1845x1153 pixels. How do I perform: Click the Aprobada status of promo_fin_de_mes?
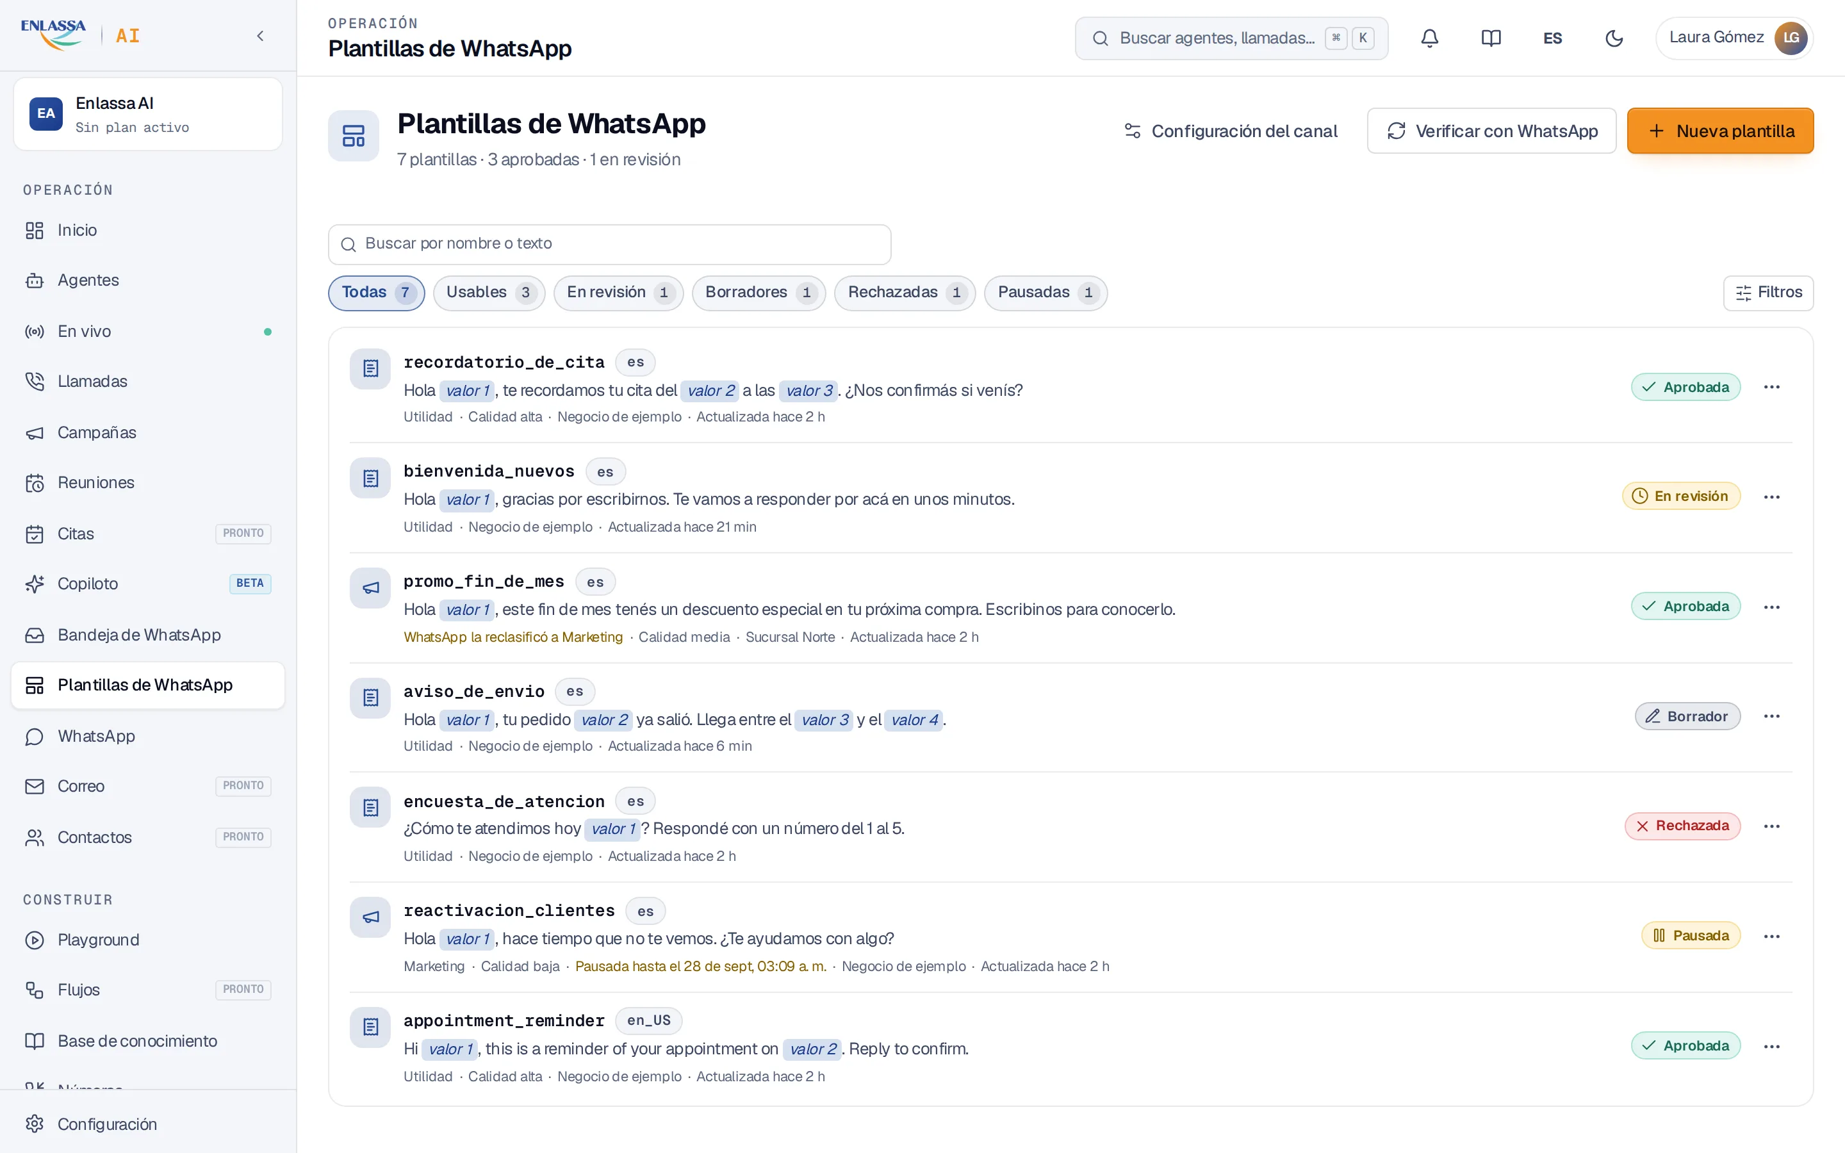pos(1685,606)
